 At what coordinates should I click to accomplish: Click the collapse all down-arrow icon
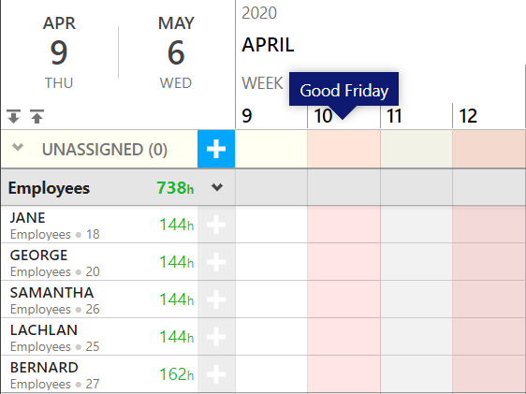click(x=13, y=116)
